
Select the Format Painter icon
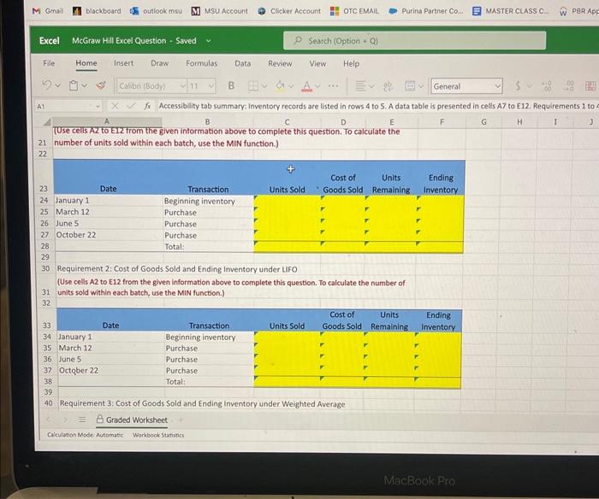click(101, 85)
